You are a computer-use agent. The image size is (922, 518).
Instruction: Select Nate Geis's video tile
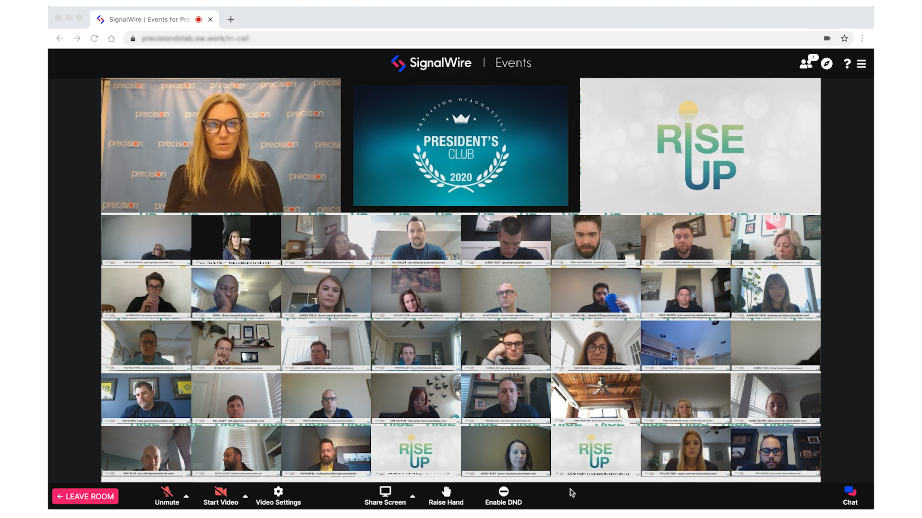pyautogui.click(x=146, y=399)
